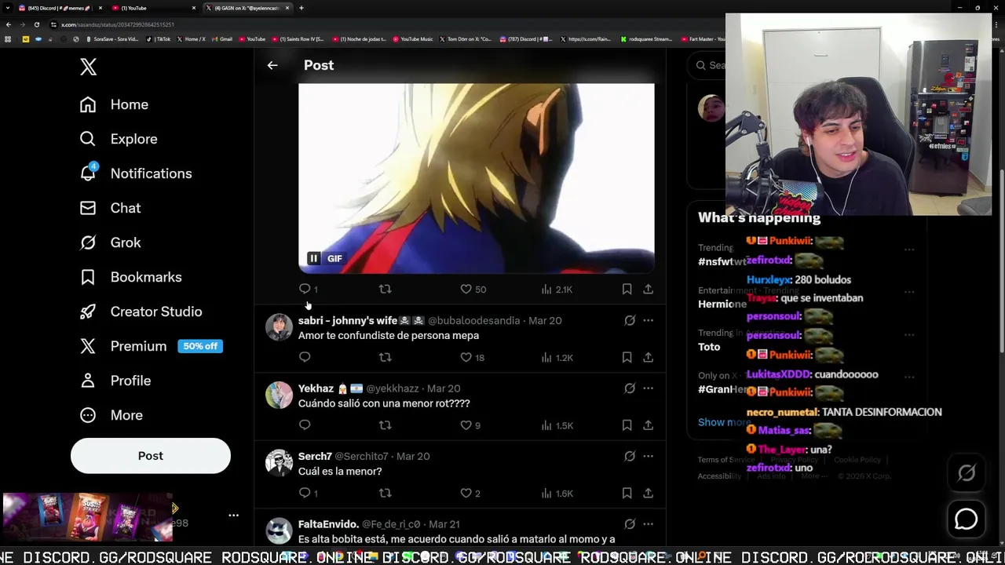Repost Yekhaz's comment
The width and height of the screenshot is (1005, 565).
385,425
